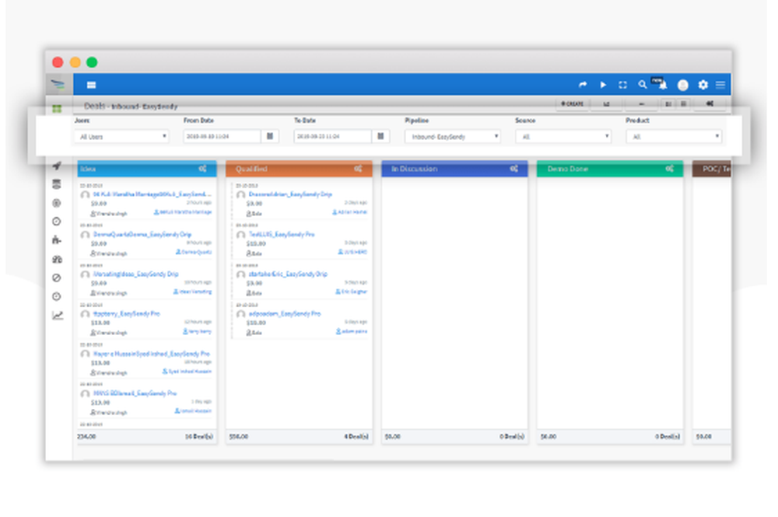
Task: Open contact link adam paine
Action: point(352,331)
